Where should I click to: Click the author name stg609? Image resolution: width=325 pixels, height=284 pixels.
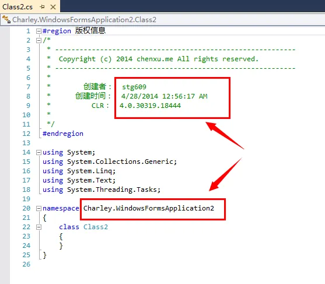[134, 87]
